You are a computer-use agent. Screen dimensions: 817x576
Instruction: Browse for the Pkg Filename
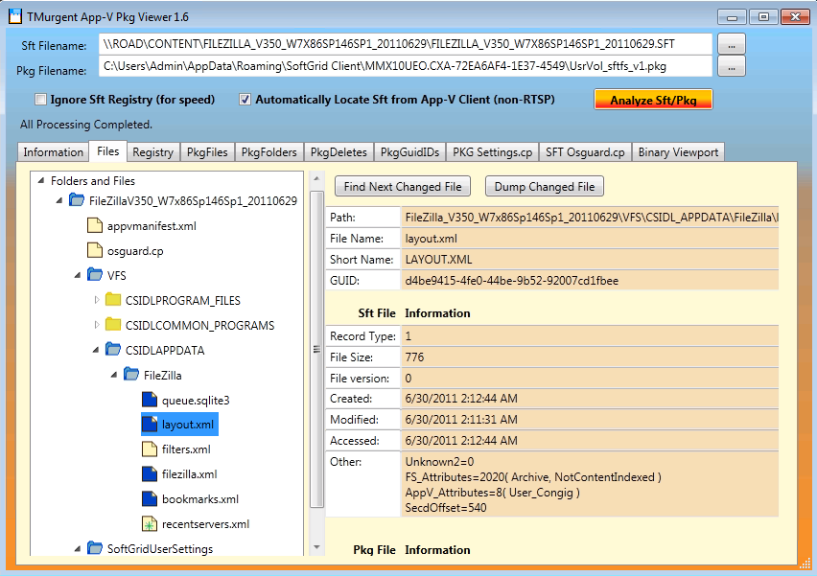(x=732, y=67)
